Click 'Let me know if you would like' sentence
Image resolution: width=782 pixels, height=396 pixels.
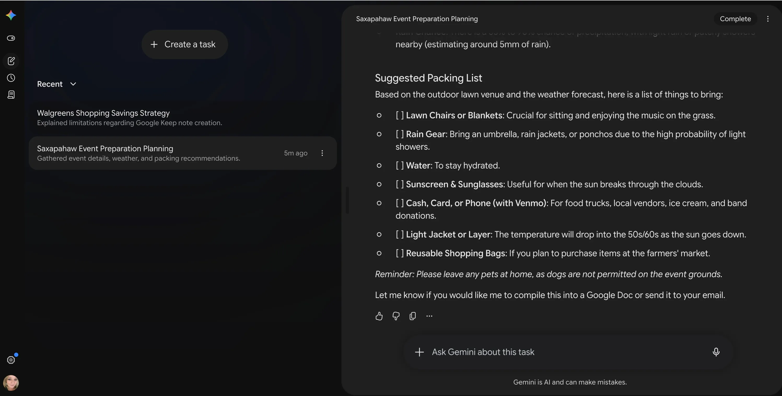click(x=550, y=295)
